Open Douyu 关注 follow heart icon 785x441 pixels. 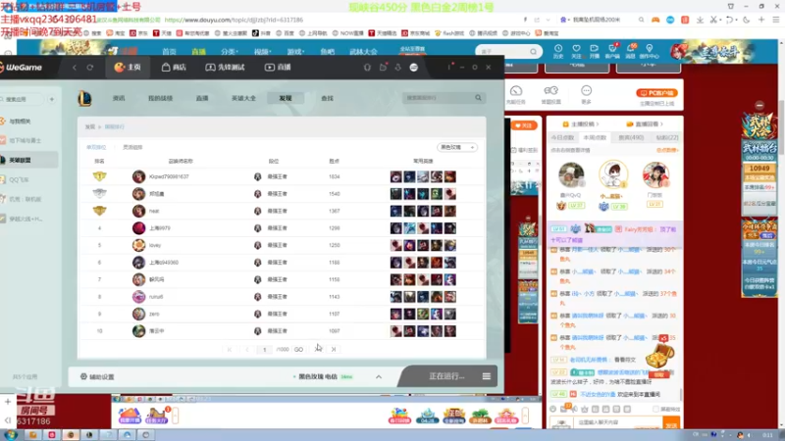pyautogui.click(x=576, y=51)
